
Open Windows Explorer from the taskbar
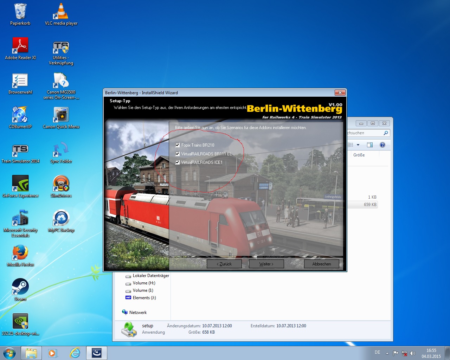pyautogui.click(x=31, y=353)
